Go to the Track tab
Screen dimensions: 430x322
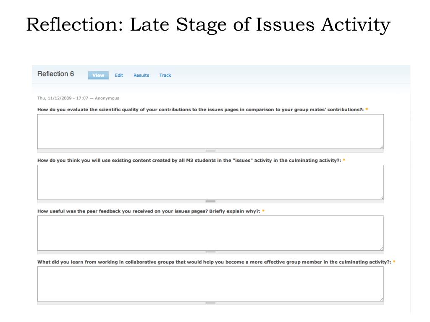[x=165, y=75]
